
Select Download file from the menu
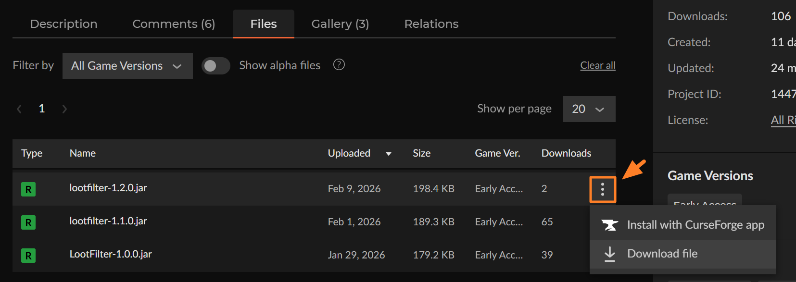coord(662,254)
